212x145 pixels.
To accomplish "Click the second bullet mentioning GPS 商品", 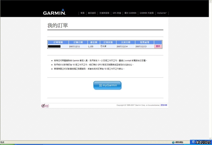I will coord(94,65).
